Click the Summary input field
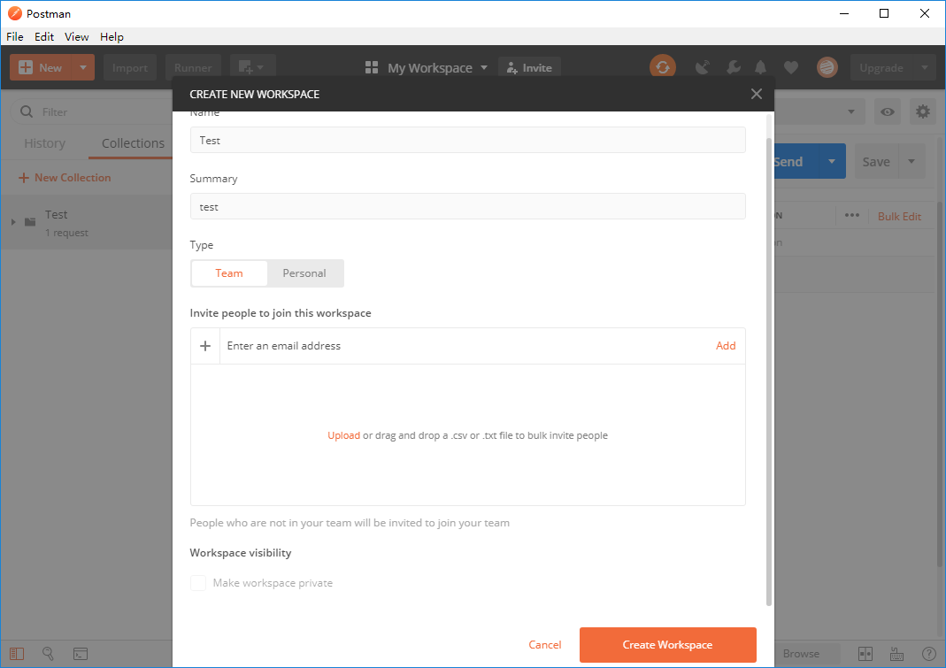The width and height of the screenshot is (946, 668). coord(467,206)
